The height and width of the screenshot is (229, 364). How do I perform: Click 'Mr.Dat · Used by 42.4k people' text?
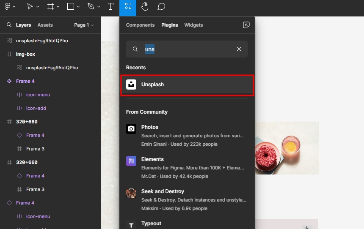[x=175, y=176]
